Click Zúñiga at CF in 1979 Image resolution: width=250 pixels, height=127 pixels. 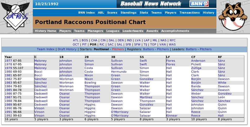click(196, 68)
